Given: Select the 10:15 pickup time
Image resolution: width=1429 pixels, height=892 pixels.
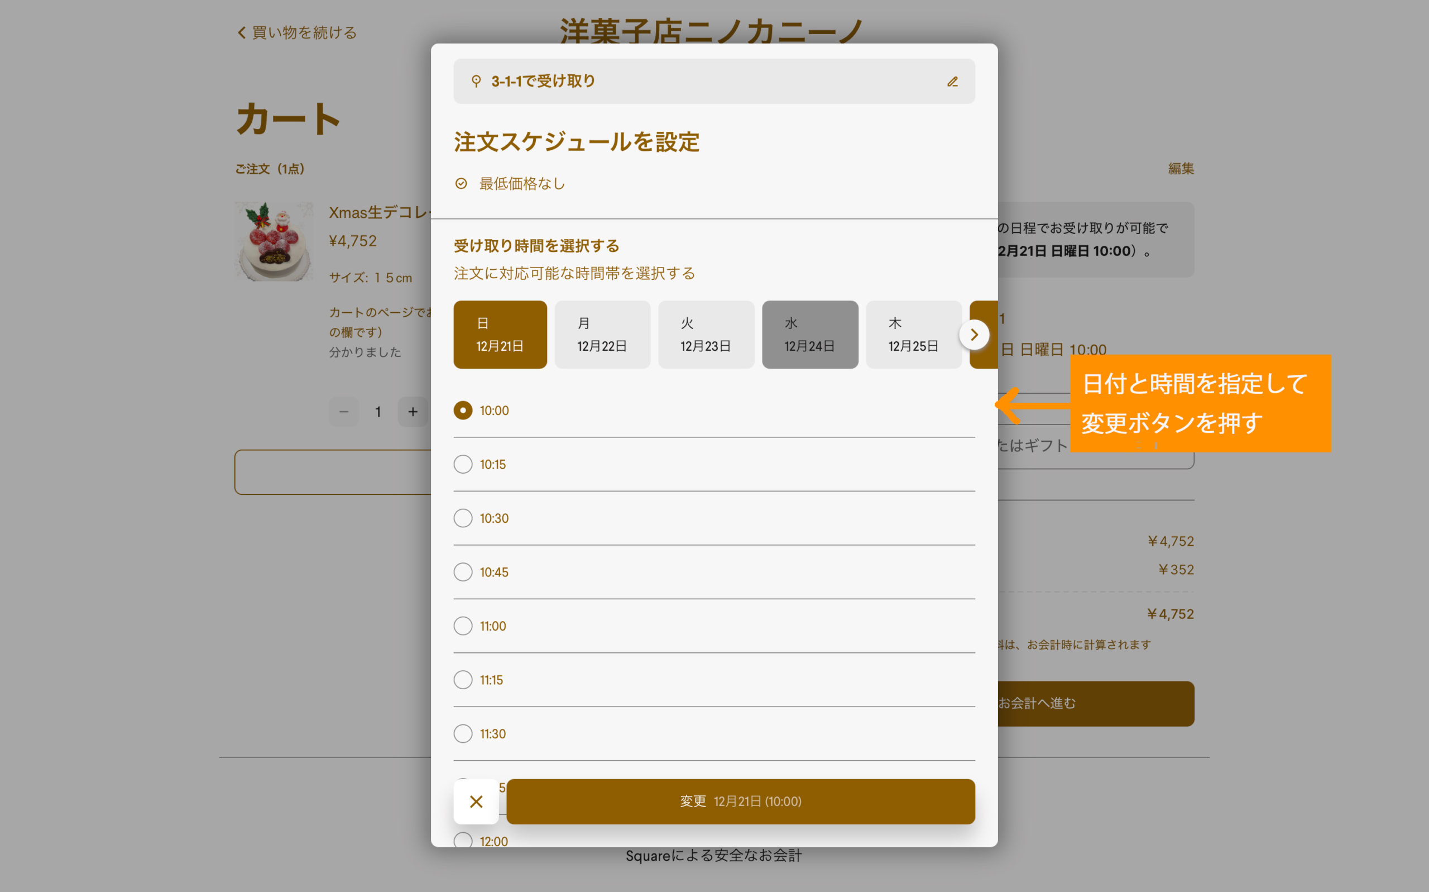Looking at the screenshot, I should [x=463, y=464].
